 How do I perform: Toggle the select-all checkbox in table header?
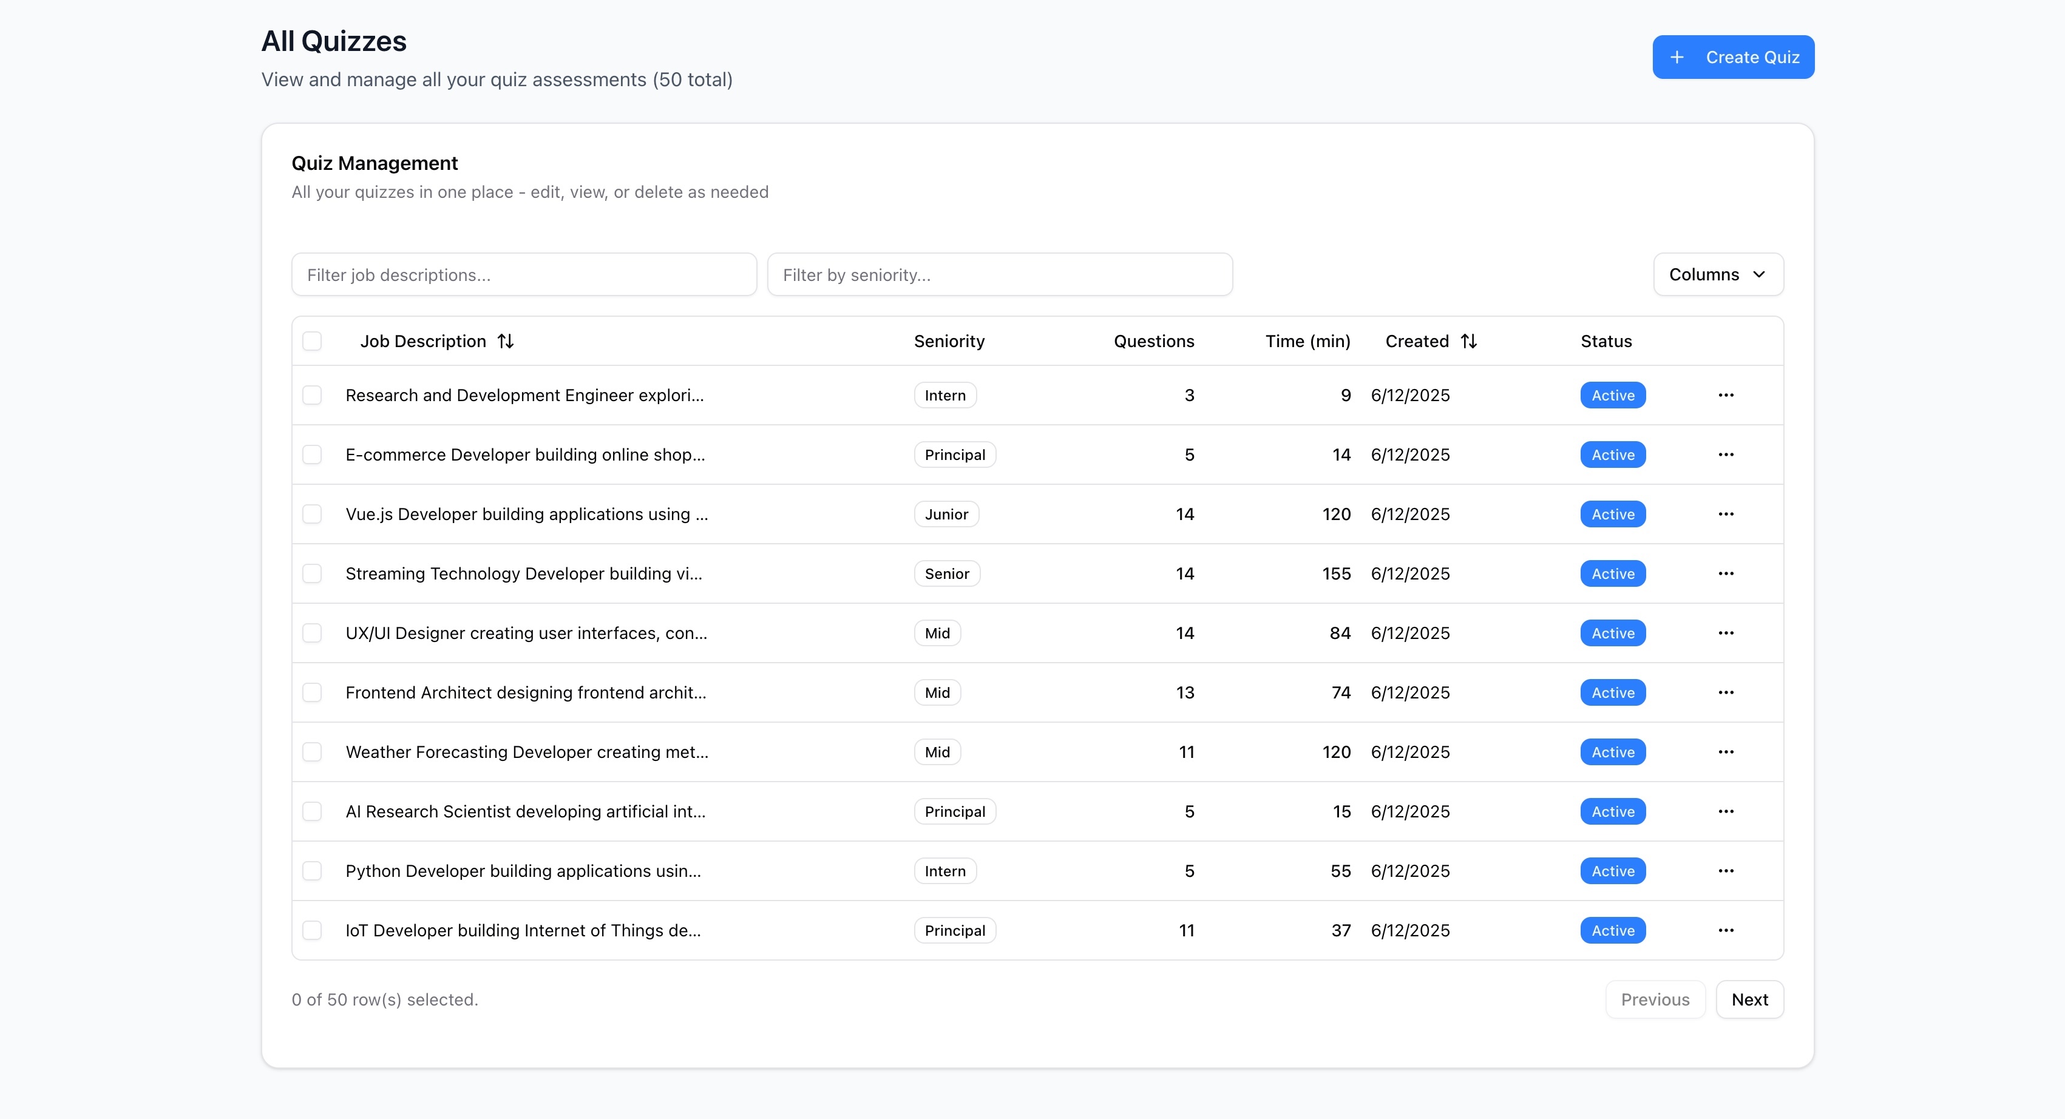tap(312, 342)
